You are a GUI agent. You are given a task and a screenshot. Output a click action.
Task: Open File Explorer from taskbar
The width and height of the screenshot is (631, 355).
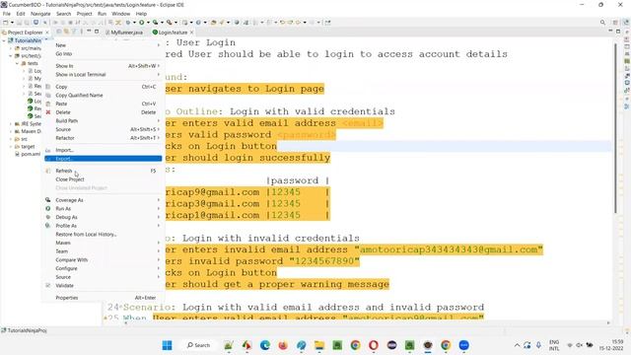tap(319, 345)
